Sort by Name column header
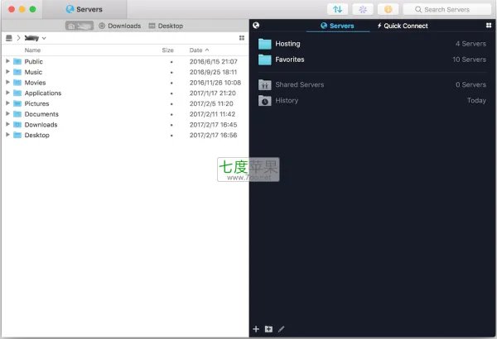Image resolution: width=497 pixels, height=339 pixels. [x=32, y=50]
